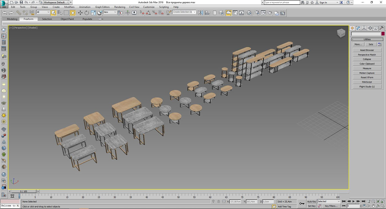Viewport: 386px width, 209px height.
Task: Click the Select by Name icon
Action: pos(60,13)
